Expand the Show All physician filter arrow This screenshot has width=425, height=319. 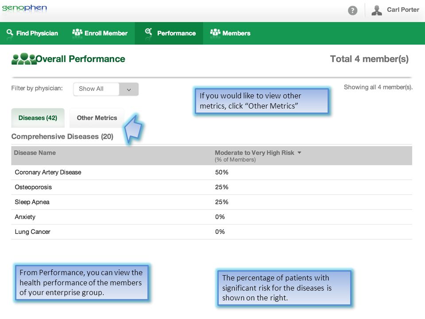coord(129,89)
